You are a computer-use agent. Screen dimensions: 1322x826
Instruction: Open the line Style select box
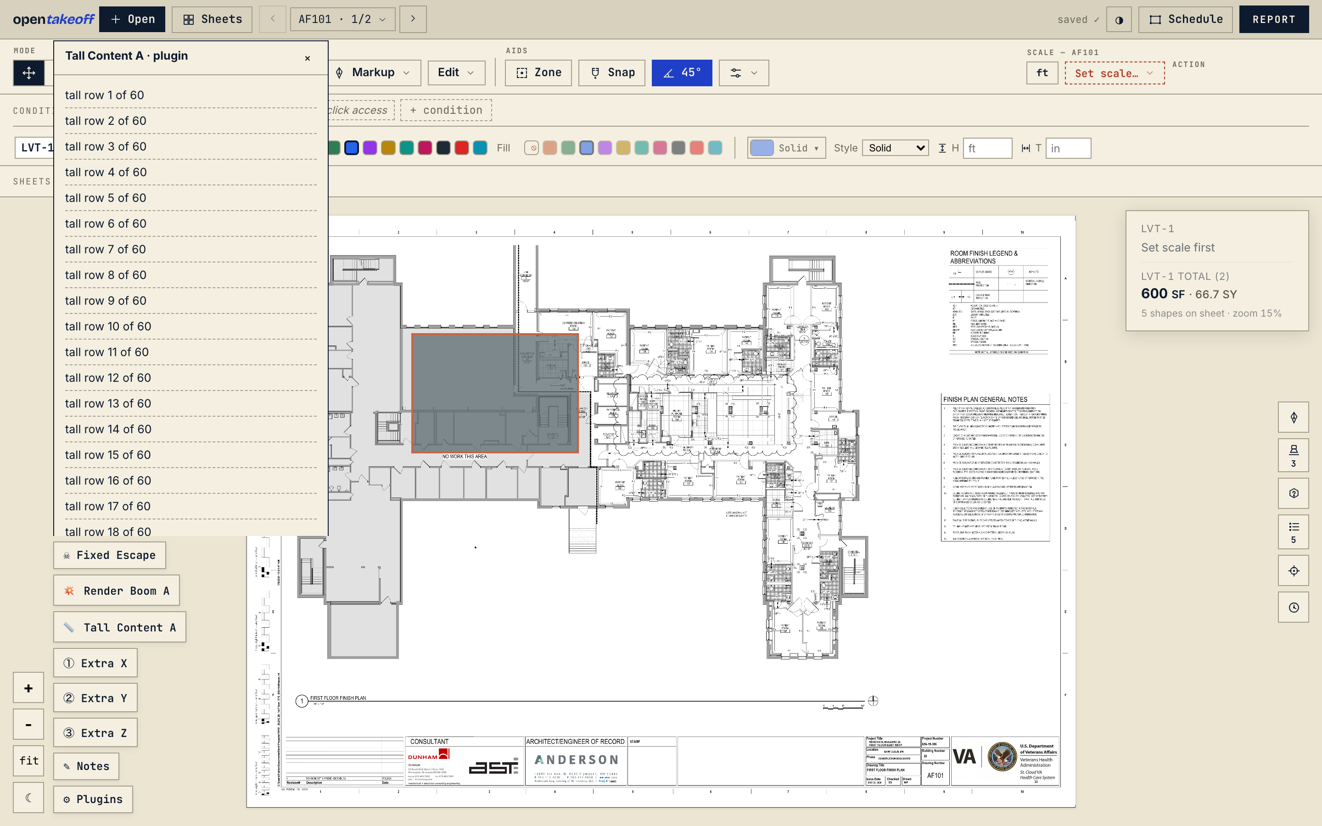click(896, 148)
